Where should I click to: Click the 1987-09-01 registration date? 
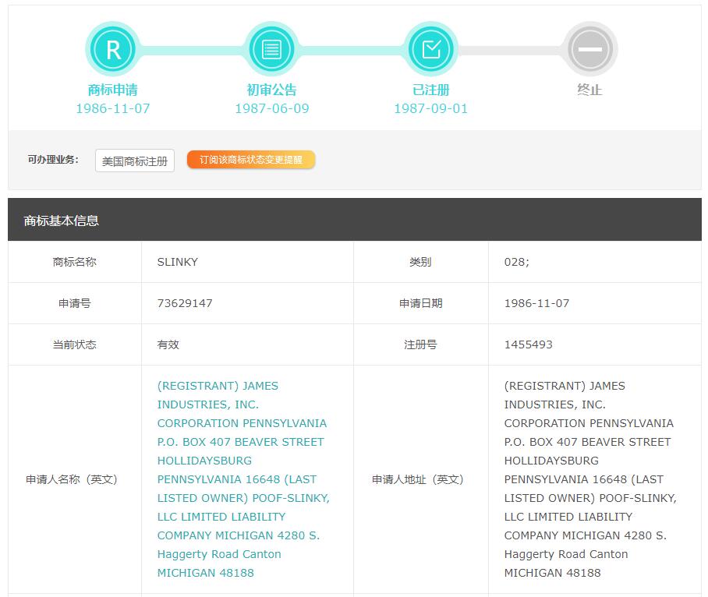[x=430, y=109]
